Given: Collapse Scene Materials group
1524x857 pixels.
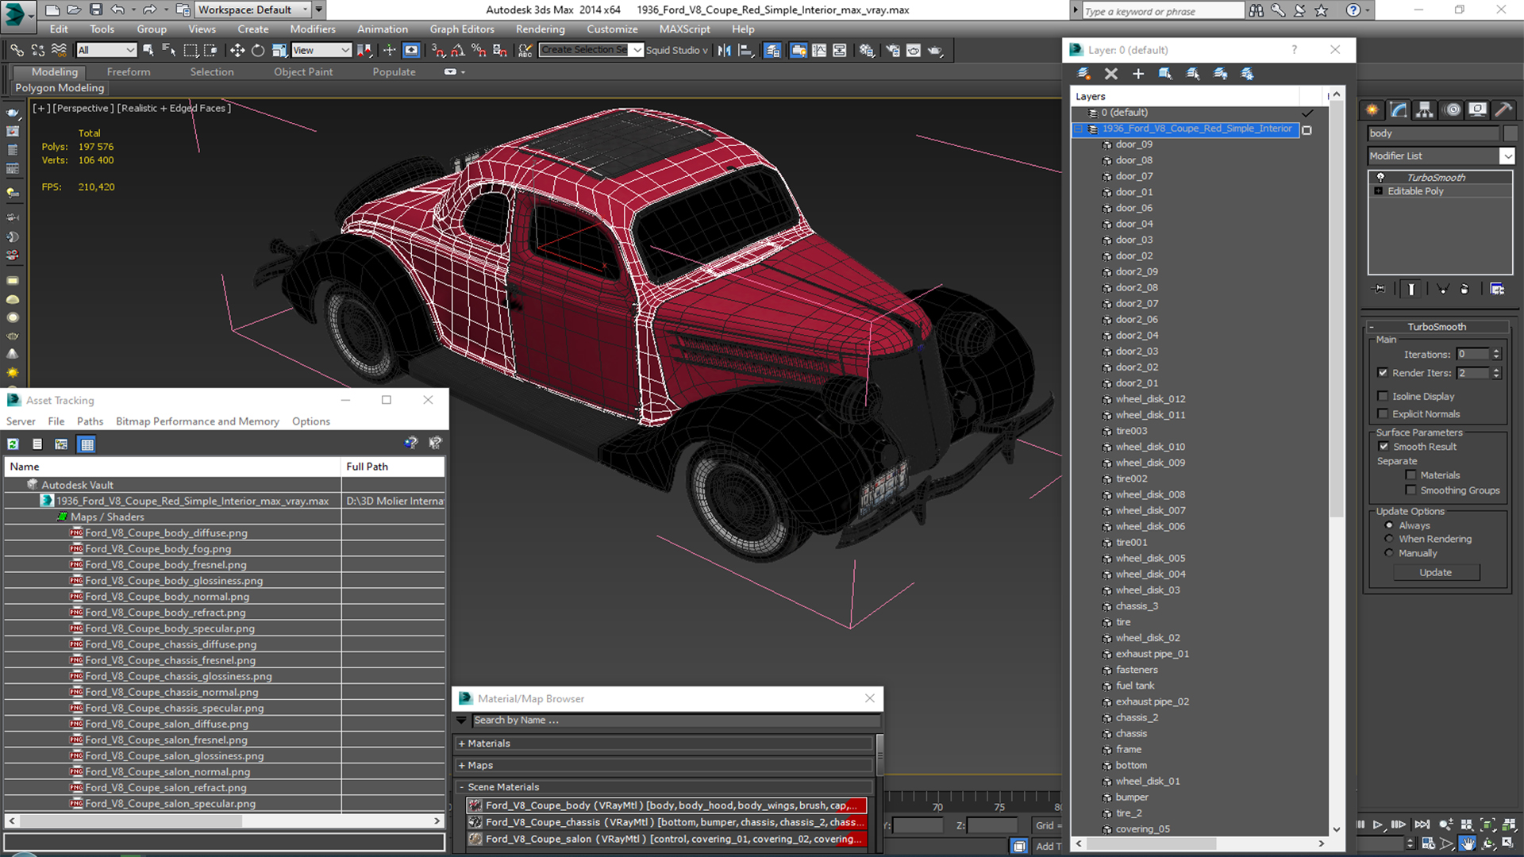Looking at the screenshot, I should 461,787.
